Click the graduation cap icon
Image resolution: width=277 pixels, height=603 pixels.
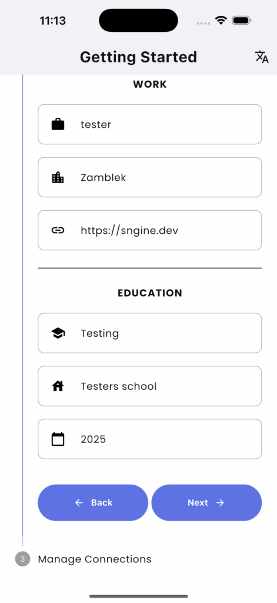(58, 333)
